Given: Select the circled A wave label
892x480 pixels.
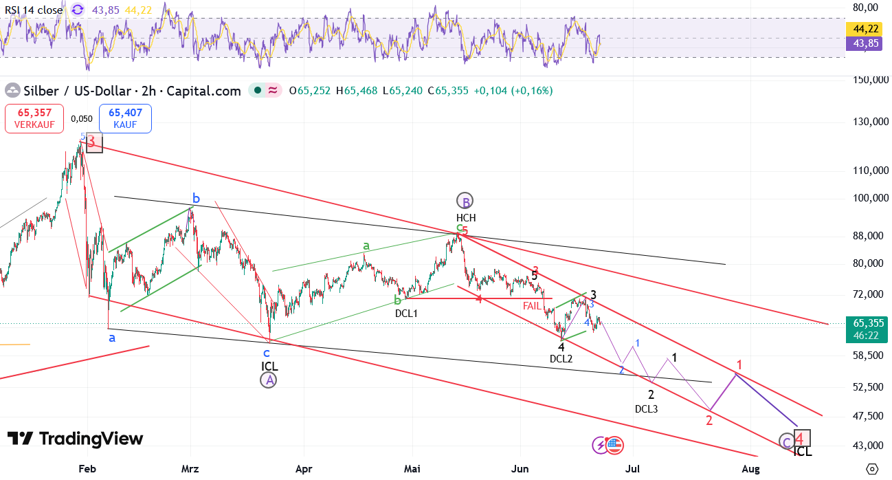Looking at the screenshot, I should coord(269,380).
